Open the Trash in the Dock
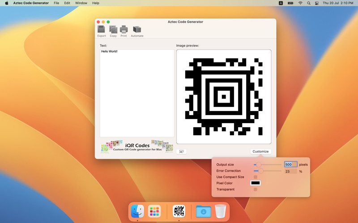 click(220, 211)
